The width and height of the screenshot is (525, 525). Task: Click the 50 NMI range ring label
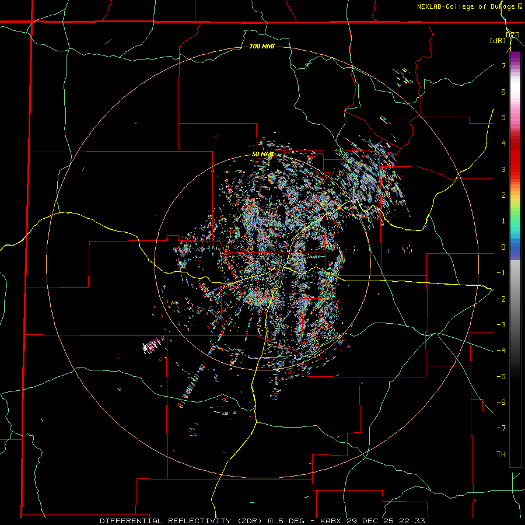(x=262, y=155)
